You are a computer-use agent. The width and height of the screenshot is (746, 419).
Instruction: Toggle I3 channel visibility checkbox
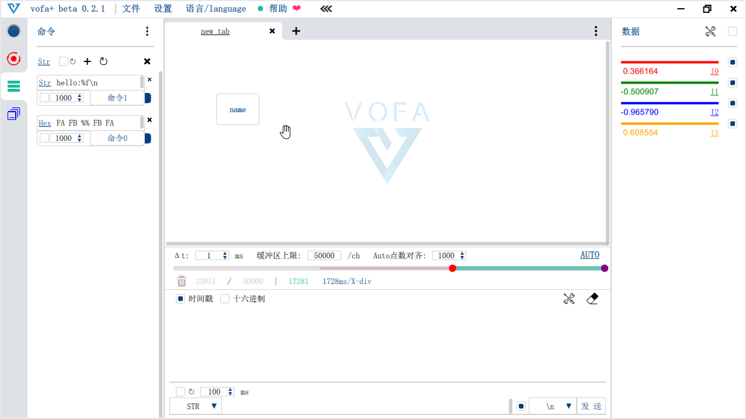(x=733, y=123)
